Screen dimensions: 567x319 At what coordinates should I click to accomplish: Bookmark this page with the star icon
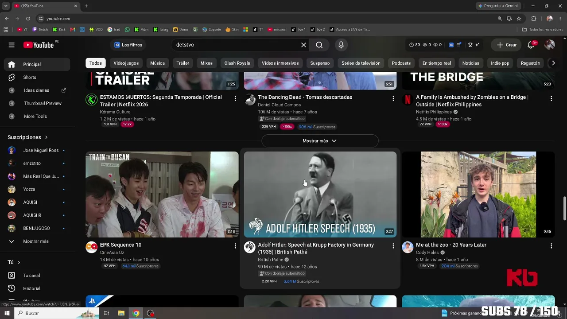(x=519, y=19)
